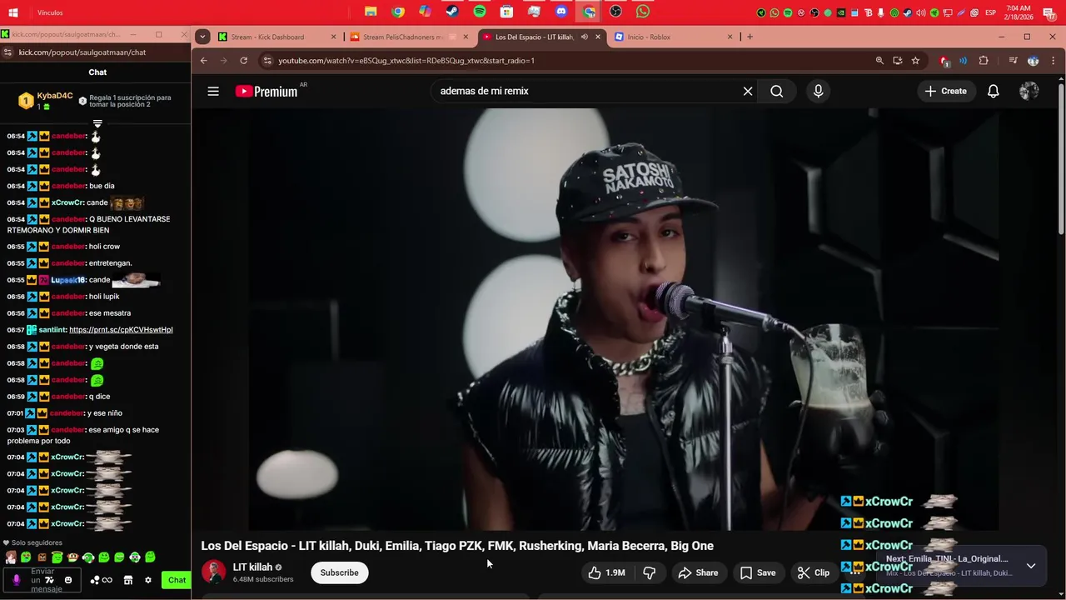The height and width of the screenshot is (600, 1066).
Task: Click the 7TV emote icon in chat
Action: (x=50, y=580)
